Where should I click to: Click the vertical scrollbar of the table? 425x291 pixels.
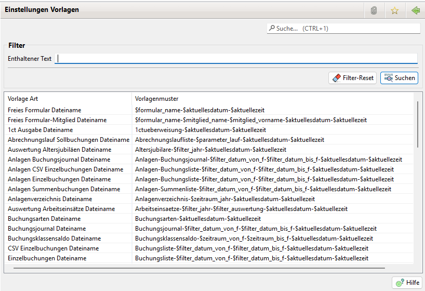(417, 125)
